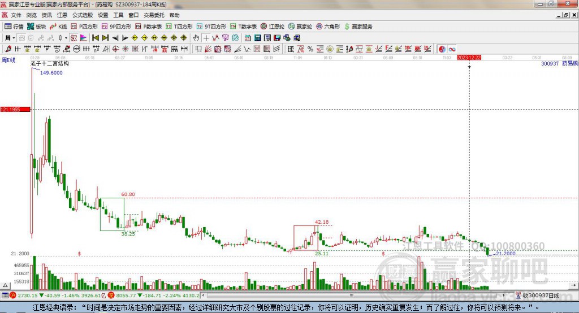Click the yin-yang symbol icon
Screen dimensions: 579x313
click(442, 49)
